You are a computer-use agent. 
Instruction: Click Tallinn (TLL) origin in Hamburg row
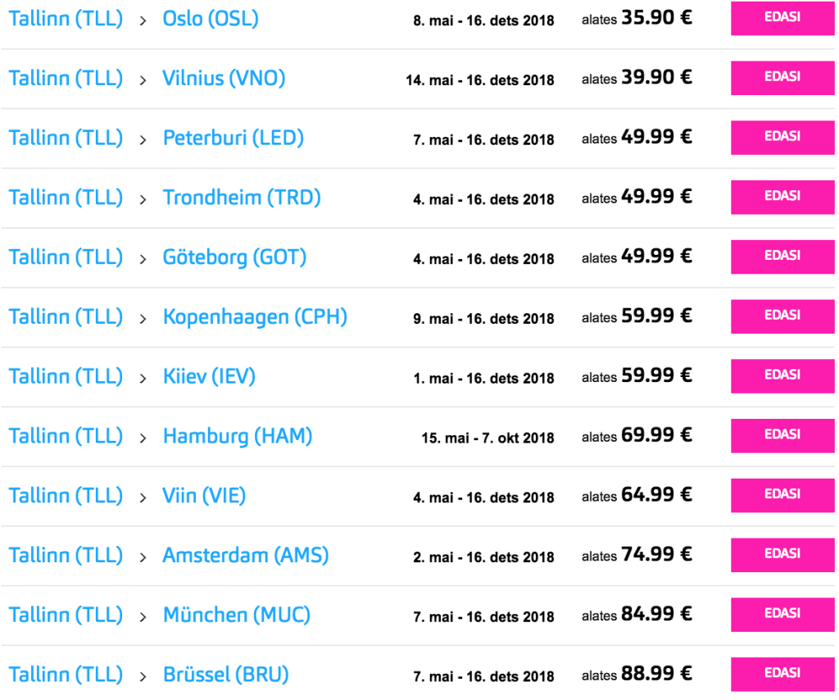tap(66, 436)
